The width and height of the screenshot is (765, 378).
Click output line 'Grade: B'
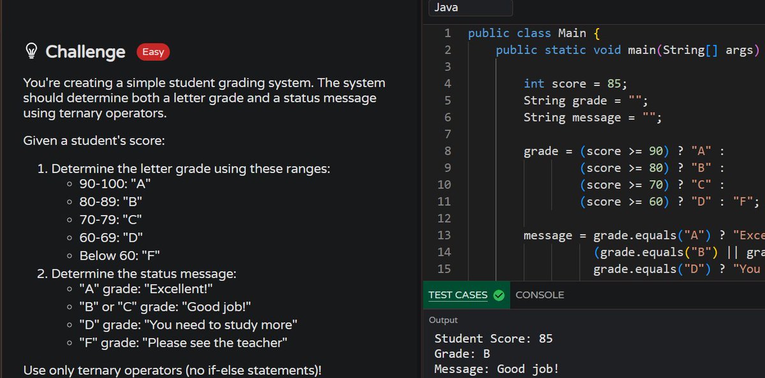click(x=462, y=354)
